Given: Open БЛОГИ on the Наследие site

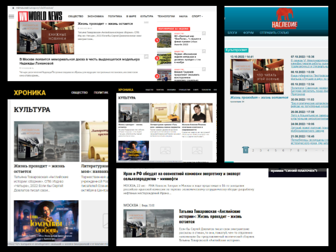Looking at the screenshot, I should click(x=232, y=33).
